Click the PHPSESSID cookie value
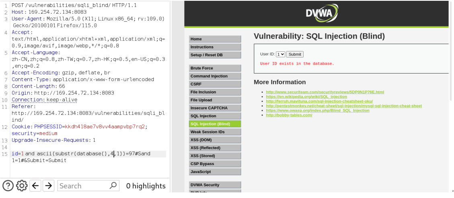This screenshot has height=198, width=454. (105, 127)
